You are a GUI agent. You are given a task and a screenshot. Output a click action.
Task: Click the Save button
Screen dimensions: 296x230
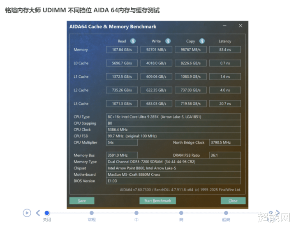[82, 200]
